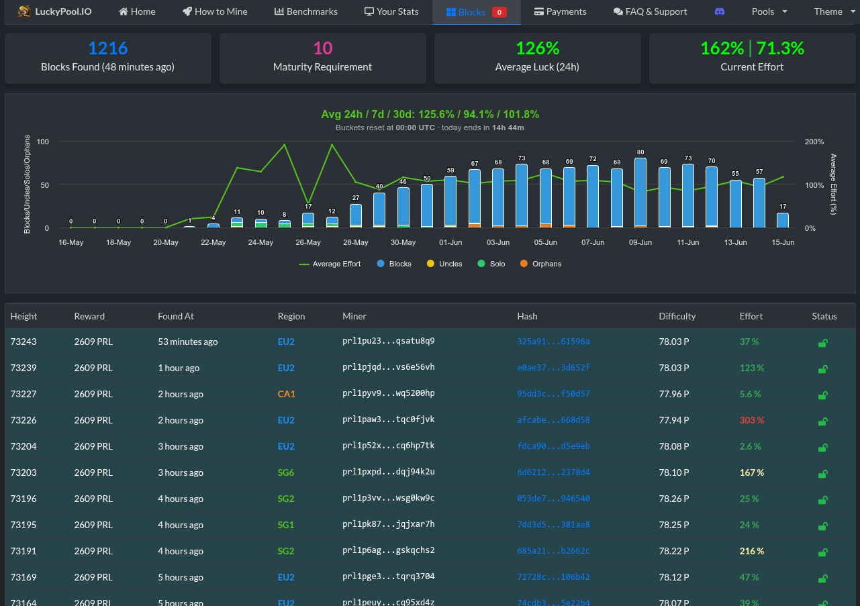Click the 78.26 P difficulty value

[674, 499]
